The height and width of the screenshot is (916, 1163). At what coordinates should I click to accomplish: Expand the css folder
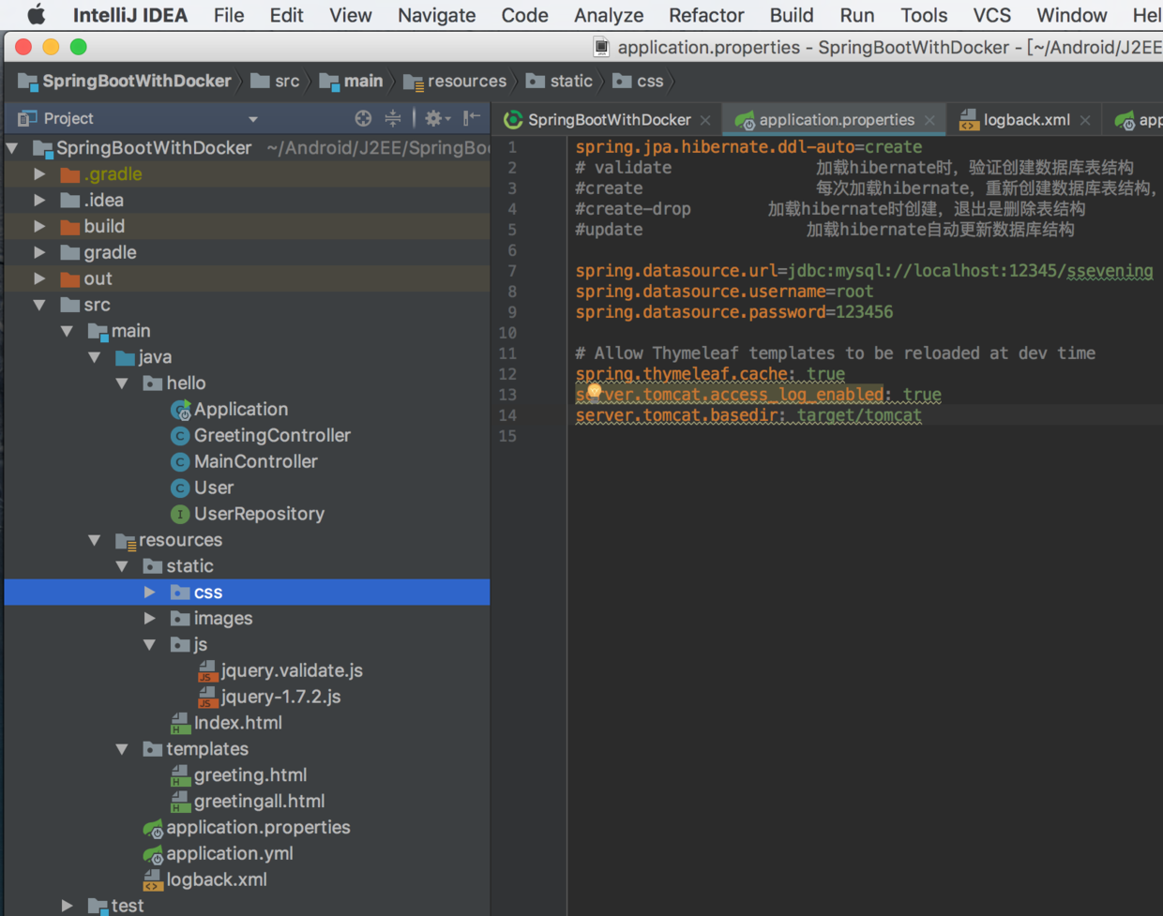pyautogui.click(x=149, y=593)
